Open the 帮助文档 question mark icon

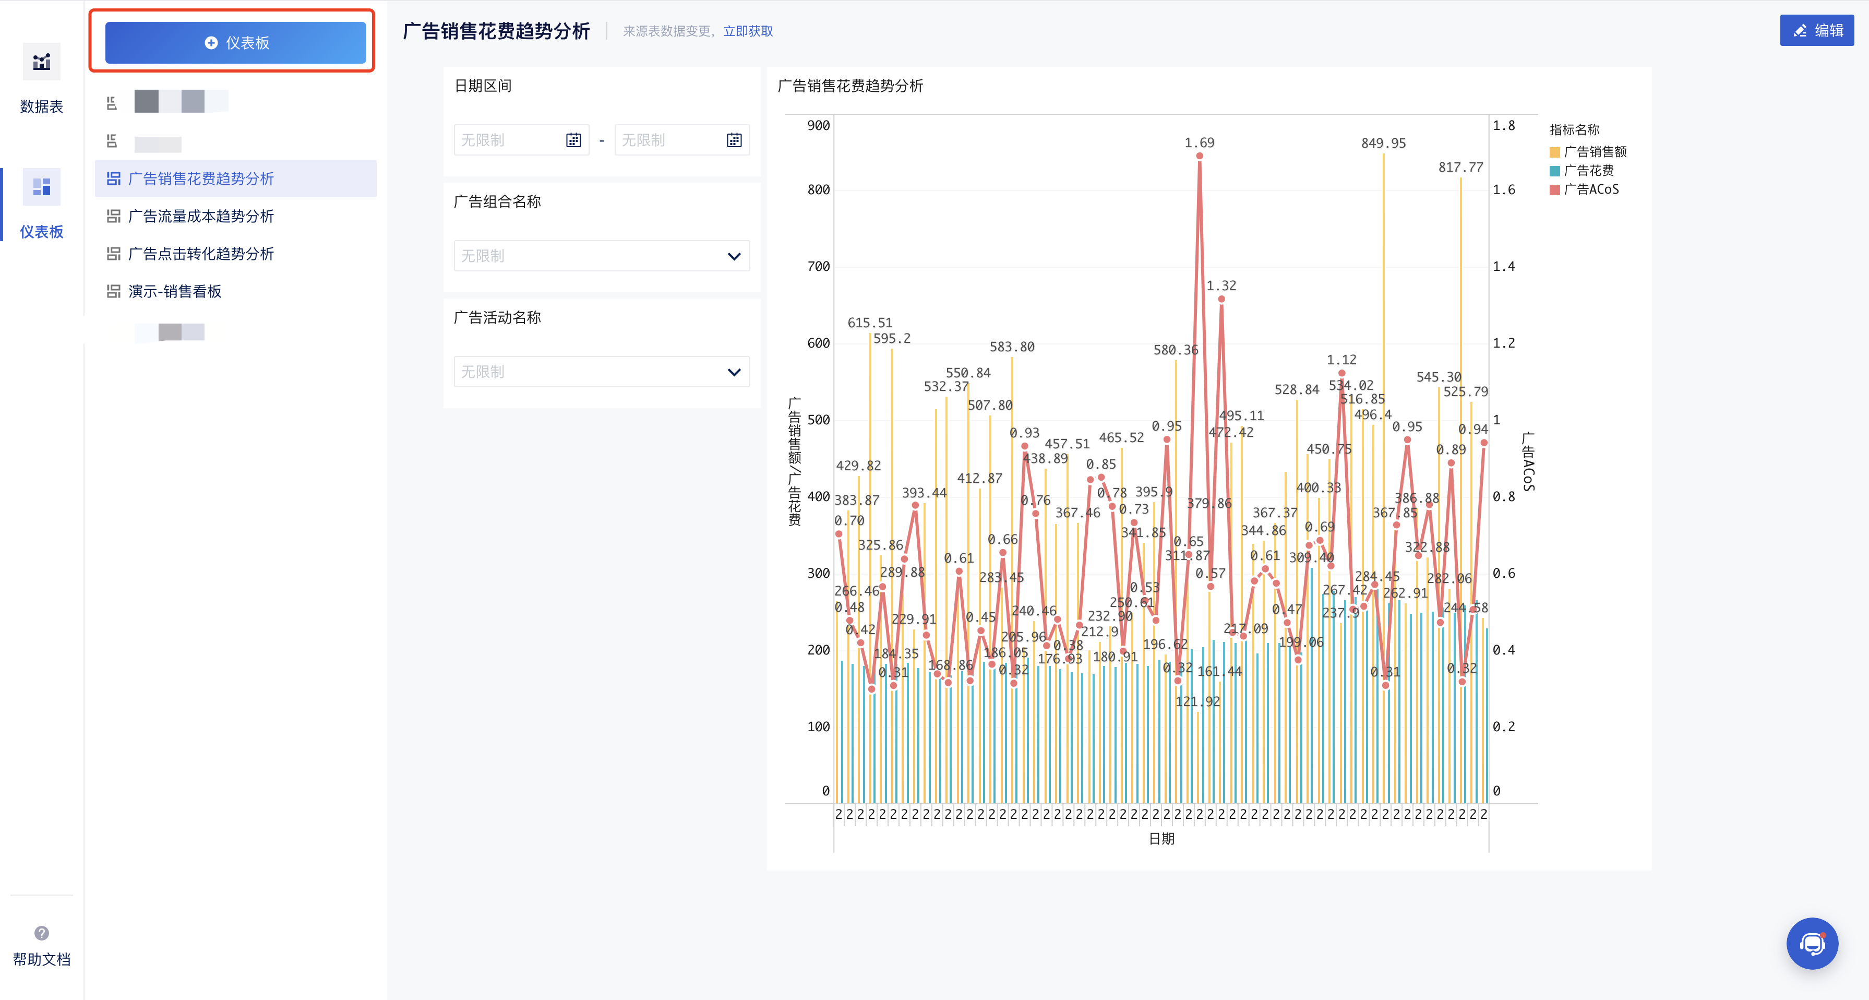point(41,933)
